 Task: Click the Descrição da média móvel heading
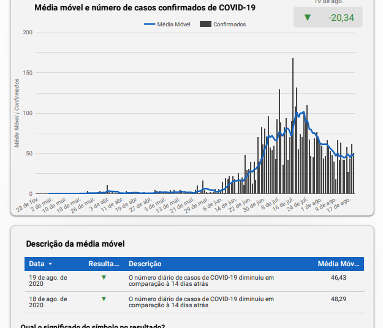(75, 244)
